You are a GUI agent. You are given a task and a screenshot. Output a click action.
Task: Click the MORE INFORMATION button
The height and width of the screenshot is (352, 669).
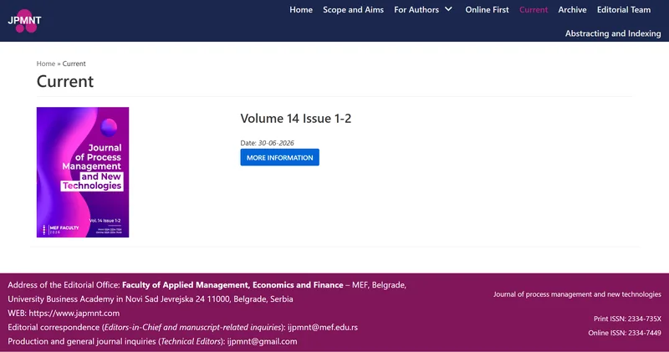pos(279,157)
